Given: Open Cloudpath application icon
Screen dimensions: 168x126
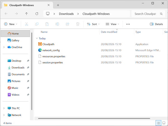Looking at the screenshot, I should pos(40,44).
